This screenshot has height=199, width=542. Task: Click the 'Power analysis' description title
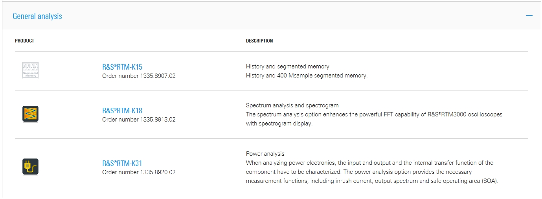265,154
